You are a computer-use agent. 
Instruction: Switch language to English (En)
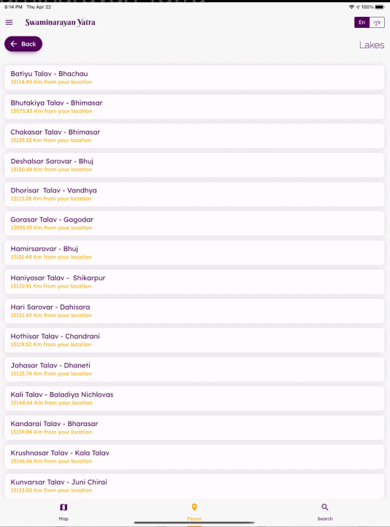coord(362,23)
